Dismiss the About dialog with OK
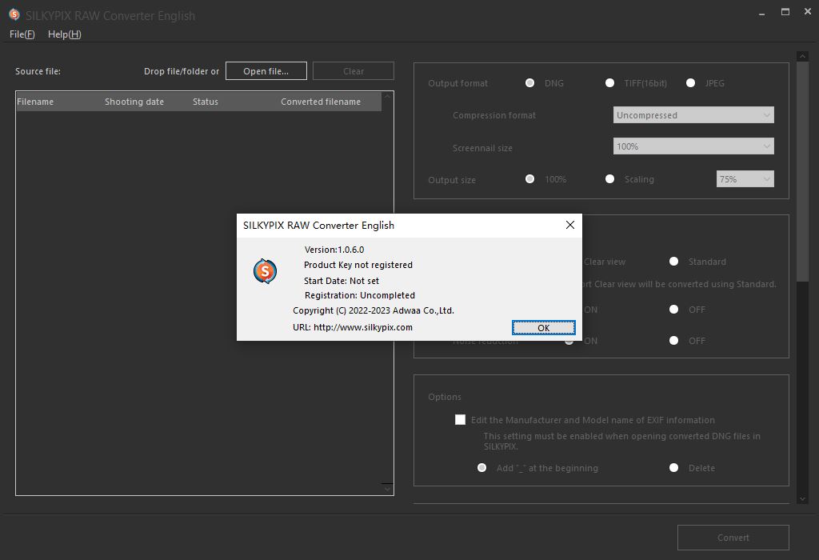This screenshot has height=560, width=819. click(x=543, y=327)
